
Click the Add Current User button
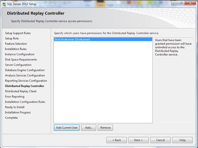[67, 127]
